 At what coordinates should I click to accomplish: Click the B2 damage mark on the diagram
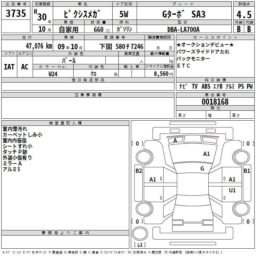coord(139,171)
